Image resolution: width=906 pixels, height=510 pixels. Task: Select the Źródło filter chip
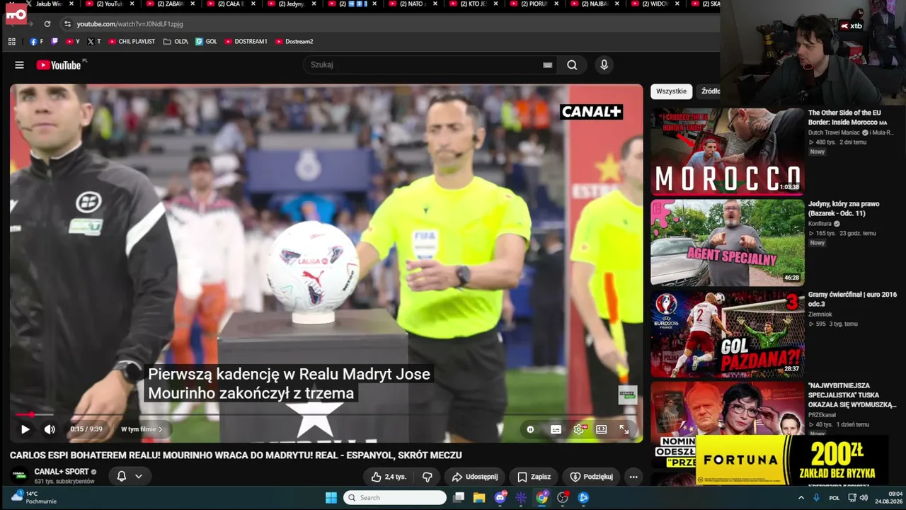click(709, 91)
